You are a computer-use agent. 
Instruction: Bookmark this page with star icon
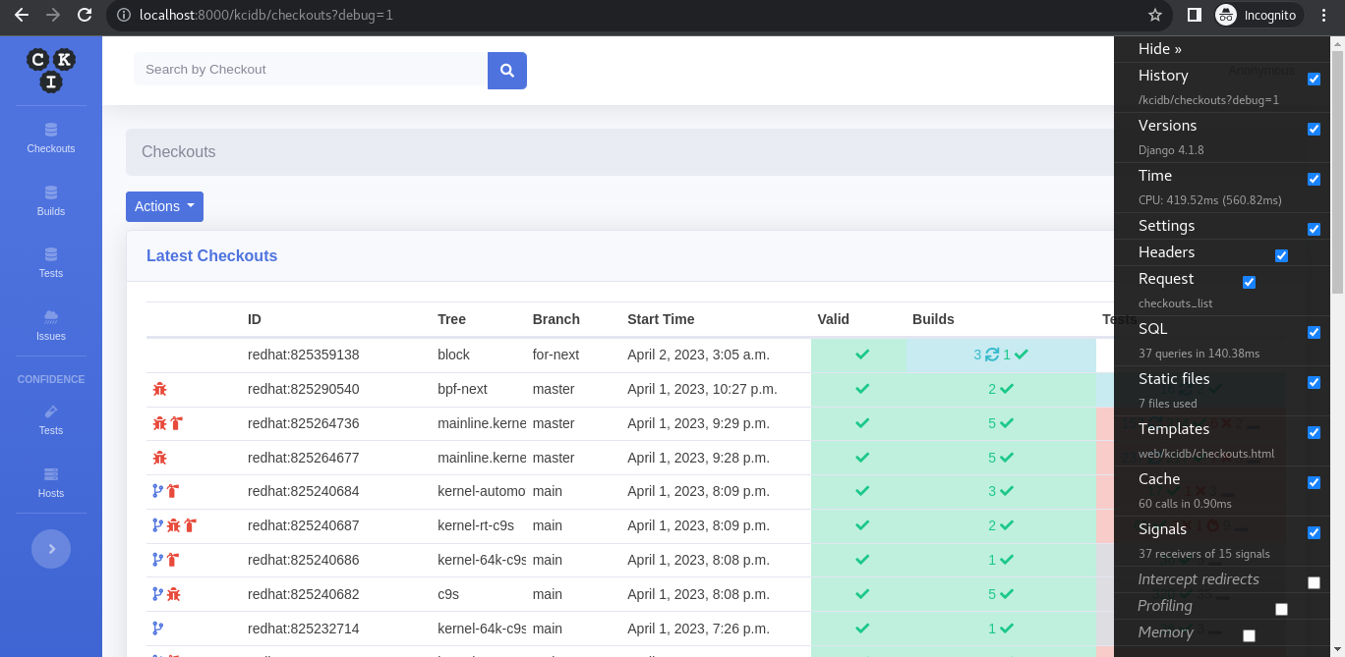point(1155,15)
